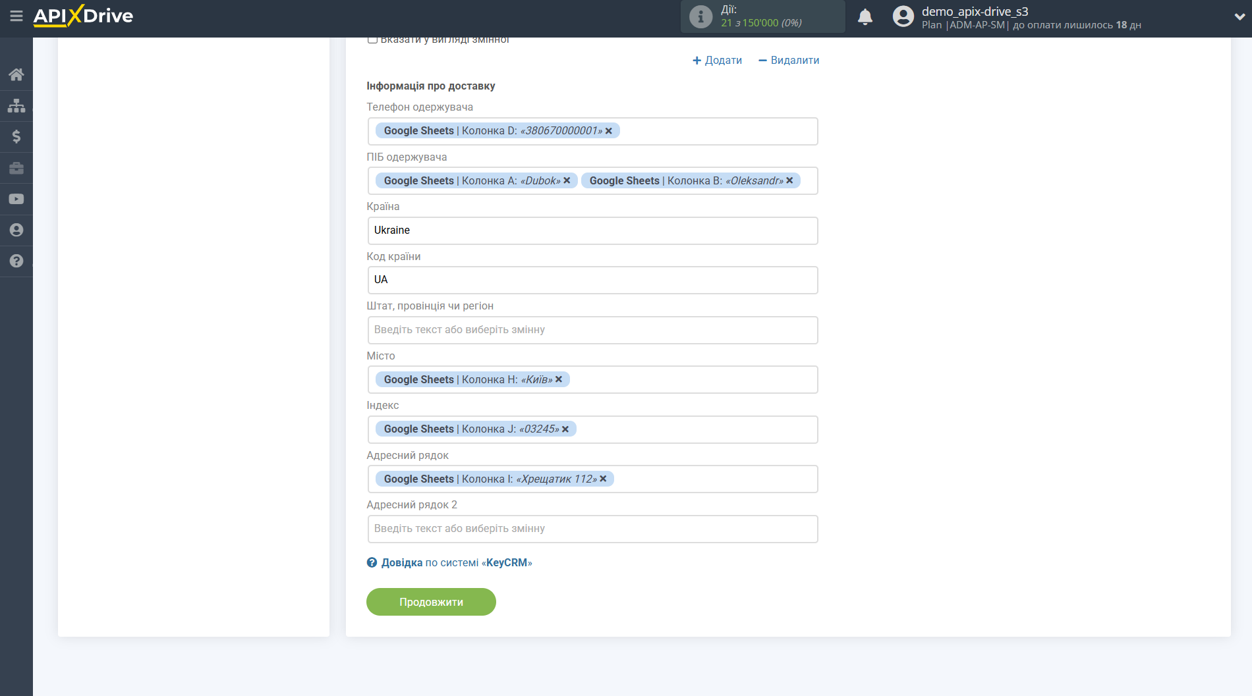Expand the account dropdown chevron
Screen dimensions: 1252x696
pos(1239,17)
